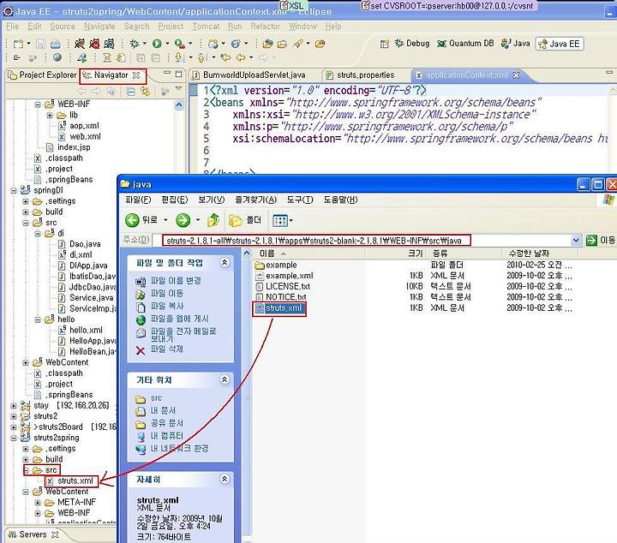
Task: Click the 파일 복사 copy file link
Action: (167, 306)
